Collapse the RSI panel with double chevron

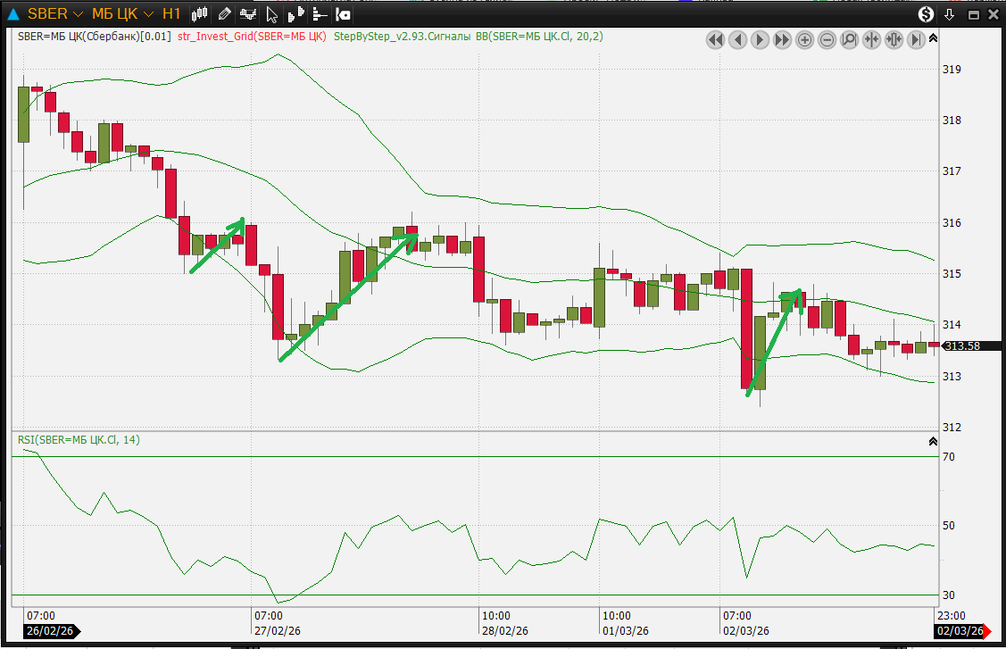933,441
